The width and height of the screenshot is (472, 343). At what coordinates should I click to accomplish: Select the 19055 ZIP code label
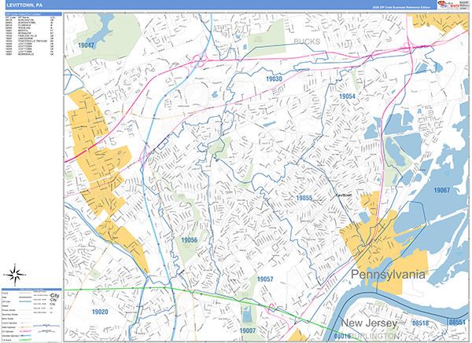coord(304,198)
